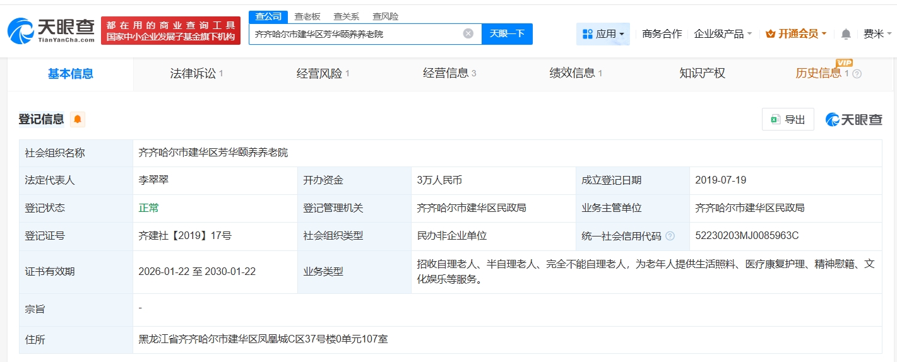Expand the 企业级产品 dropdown
Viewport: 897px width, 362px height.
[722, 34]
